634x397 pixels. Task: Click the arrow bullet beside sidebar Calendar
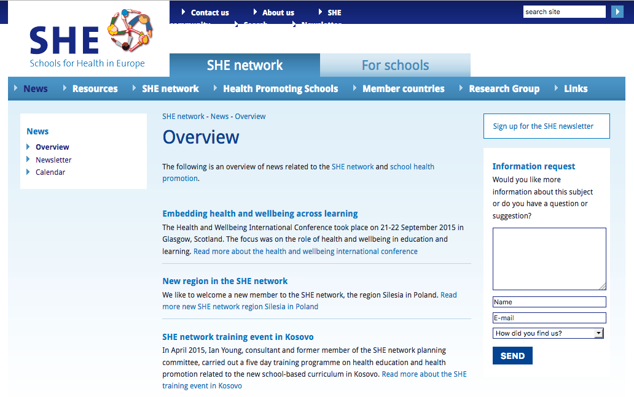[28, 172]
